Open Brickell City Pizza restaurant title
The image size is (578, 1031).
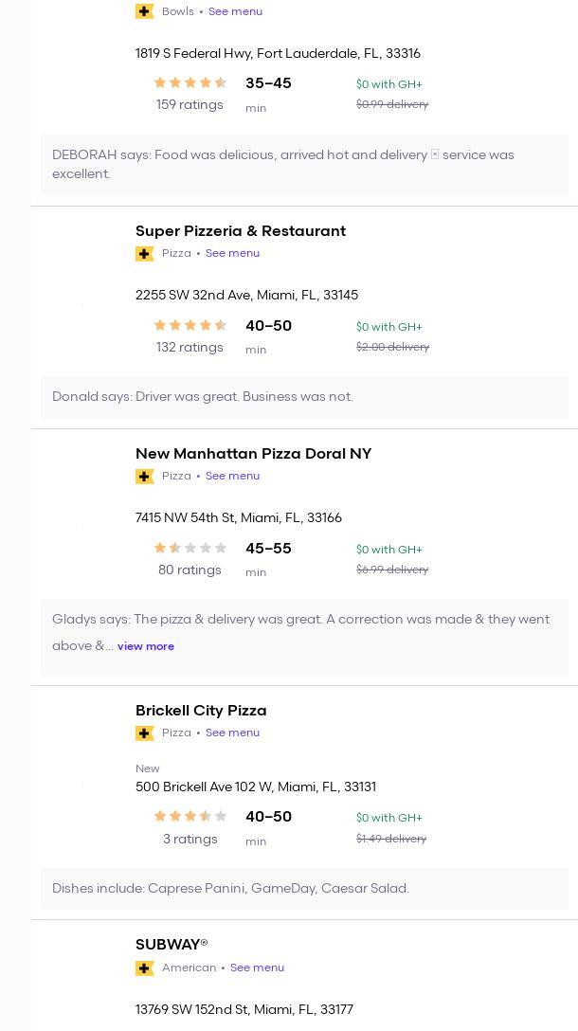click(201, 711)
